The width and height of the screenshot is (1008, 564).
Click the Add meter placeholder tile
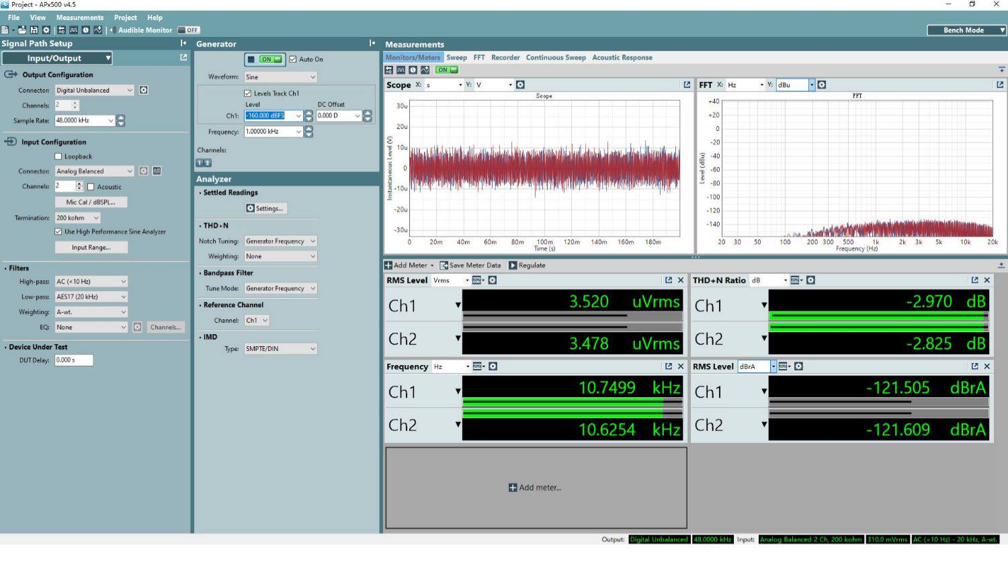pos(536,488)
